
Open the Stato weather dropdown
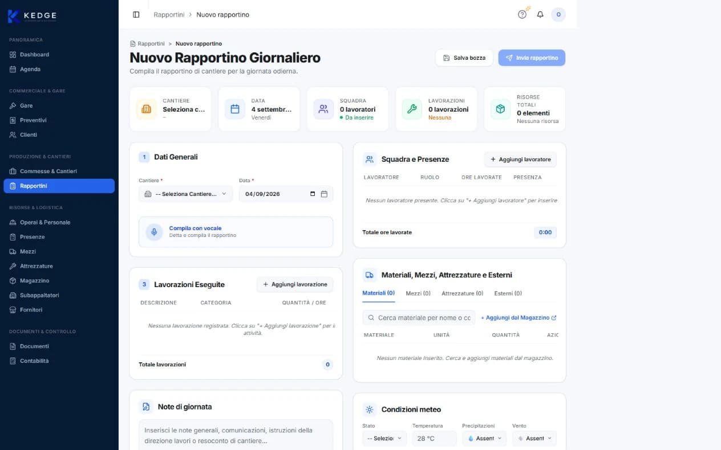(x=384, y=438)
